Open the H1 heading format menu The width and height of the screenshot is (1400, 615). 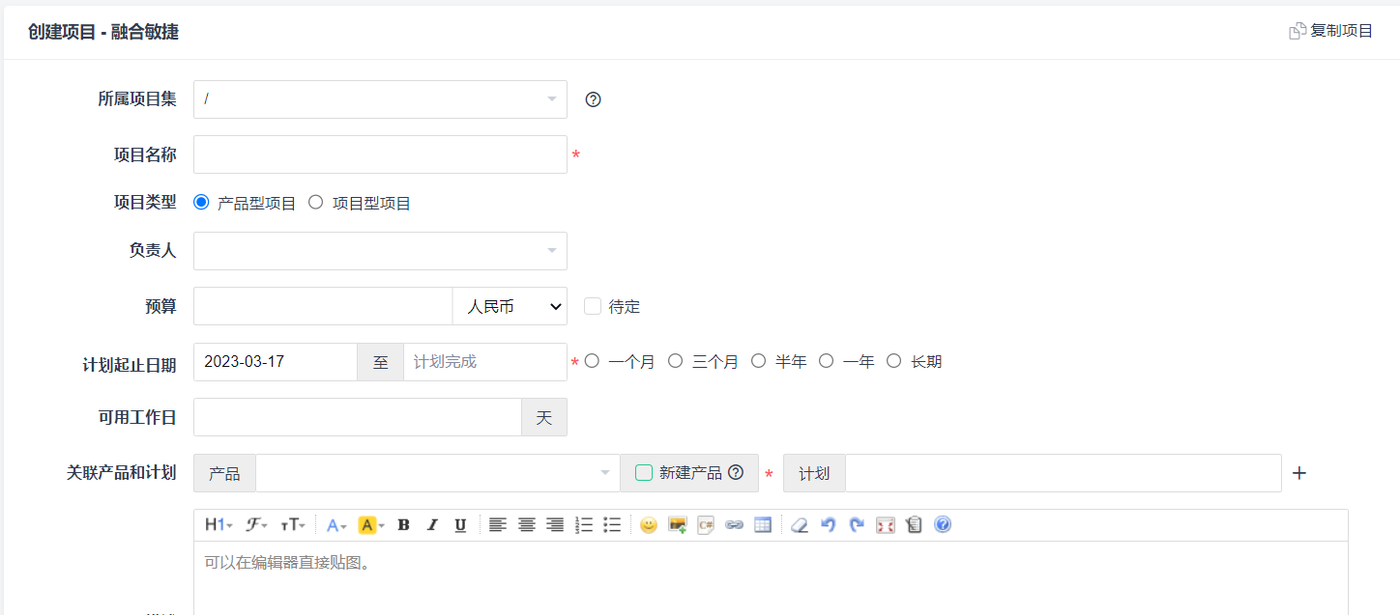(x=219, y=525)
